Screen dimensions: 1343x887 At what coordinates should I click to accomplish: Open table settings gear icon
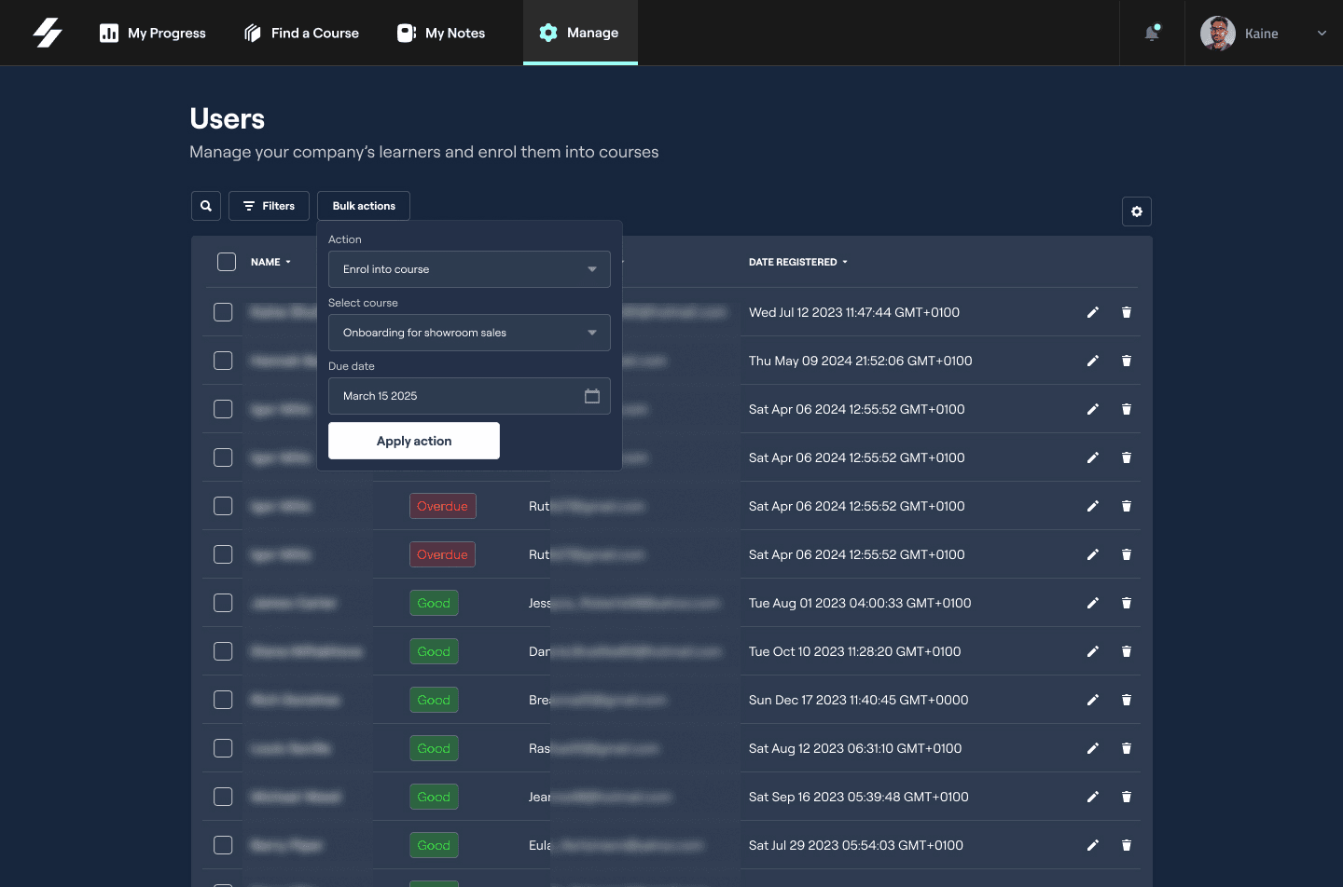[x=1136, y=212]
